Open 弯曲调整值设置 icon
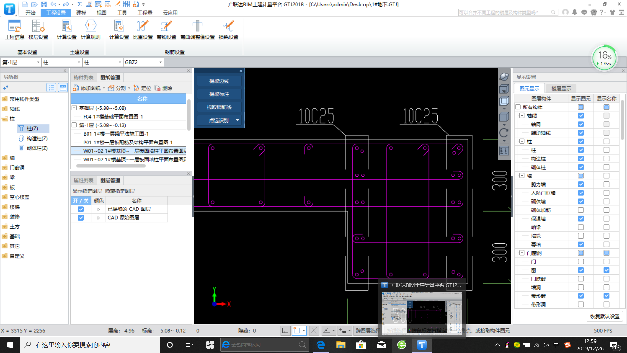This screenshot has height=353, width=627. click(x=198, y=29)
